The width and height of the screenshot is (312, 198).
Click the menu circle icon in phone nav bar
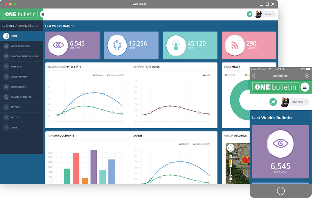click(x=254, y=75)
